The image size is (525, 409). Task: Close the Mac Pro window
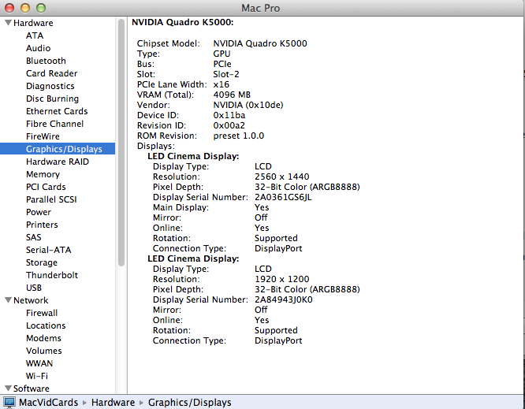[9, 8]
